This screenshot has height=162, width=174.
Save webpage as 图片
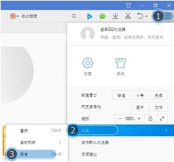click(x=140, y=107)
